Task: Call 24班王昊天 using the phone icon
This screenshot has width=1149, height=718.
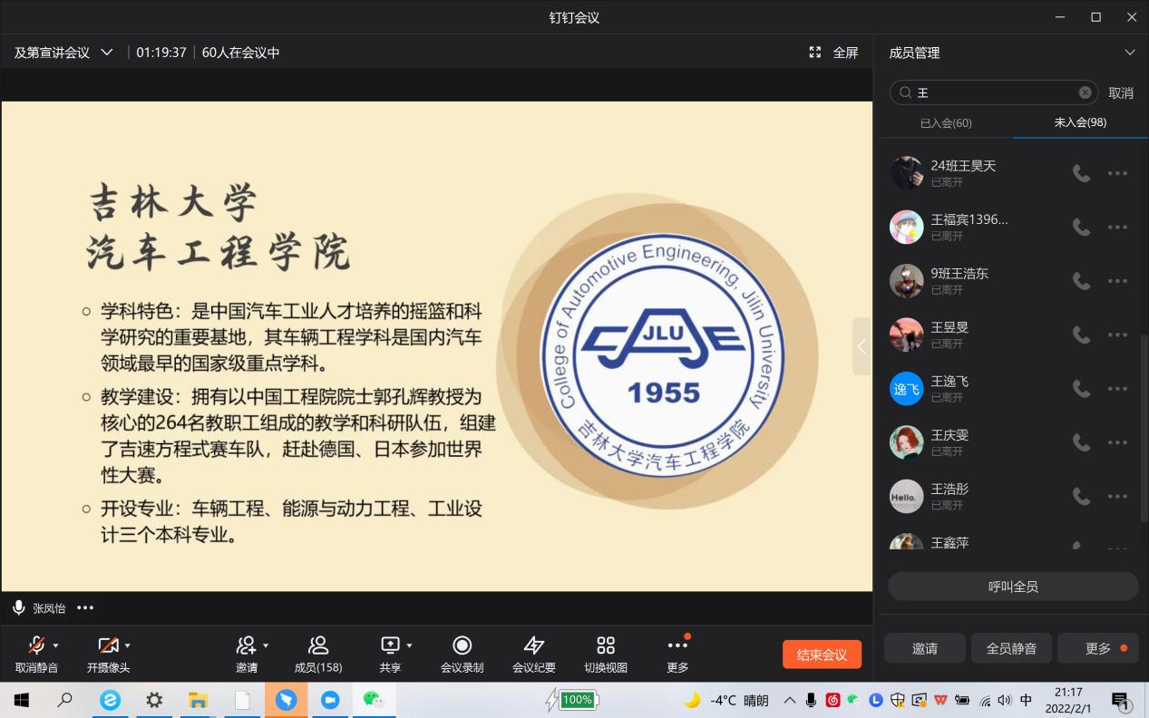Action: pyautogui.click(x=1081, y=173)
